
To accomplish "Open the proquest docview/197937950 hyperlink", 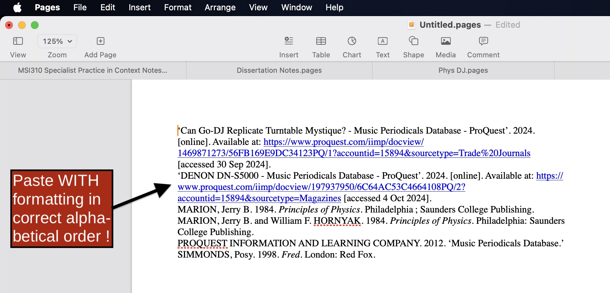I will coord(321,187).
